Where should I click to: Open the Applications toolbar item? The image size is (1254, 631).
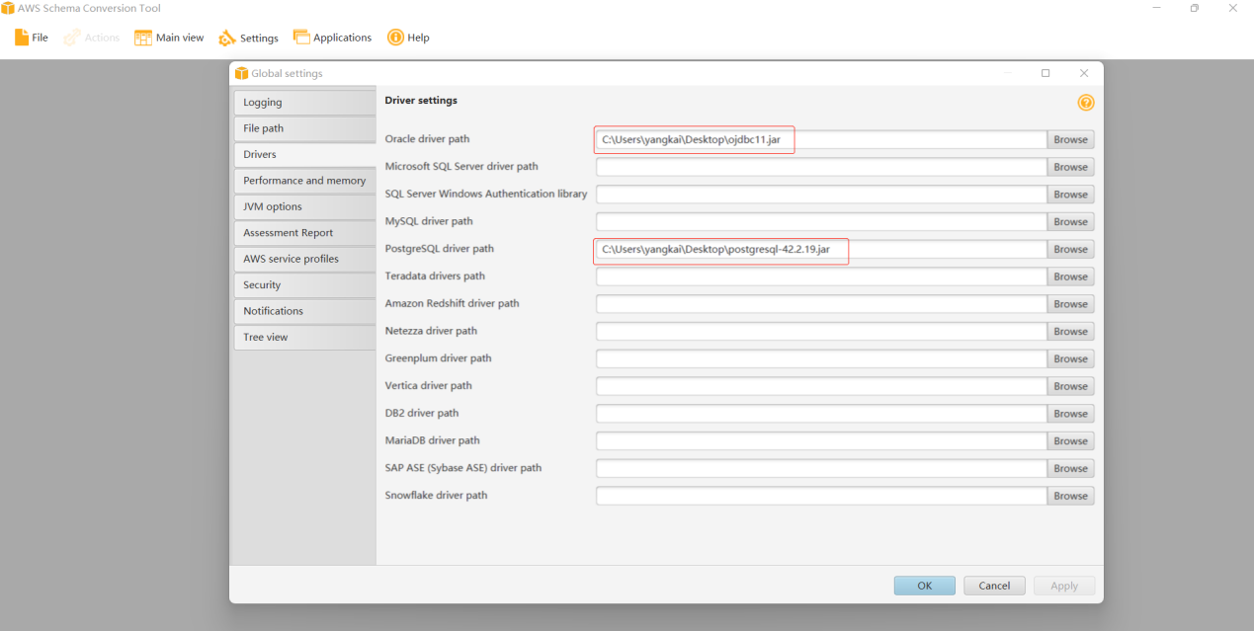(332, 38)
